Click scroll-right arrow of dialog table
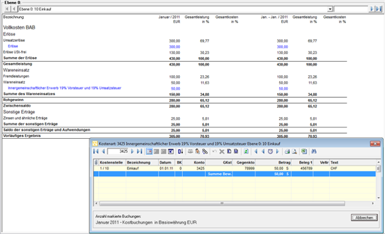 tap(373, 204)
